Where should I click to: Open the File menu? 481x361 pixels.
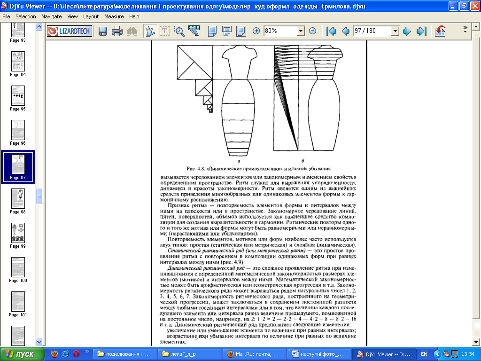(x=6, y=16)
